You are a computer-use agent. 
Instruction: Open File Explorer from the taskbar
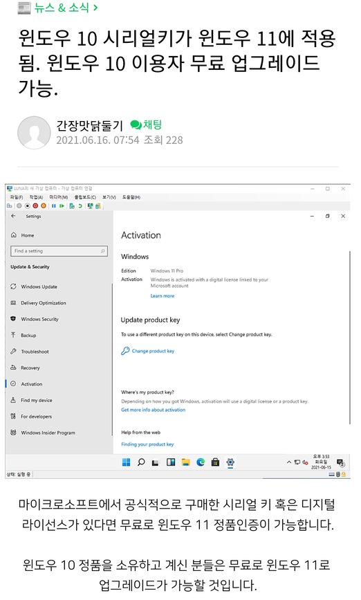[185, 462]
